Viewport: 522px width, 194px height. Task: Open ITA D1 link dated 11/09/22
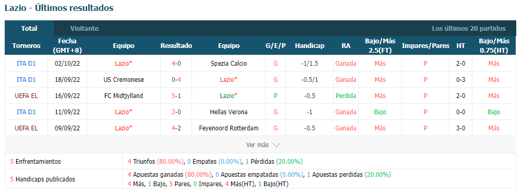(x=26, y=112)
